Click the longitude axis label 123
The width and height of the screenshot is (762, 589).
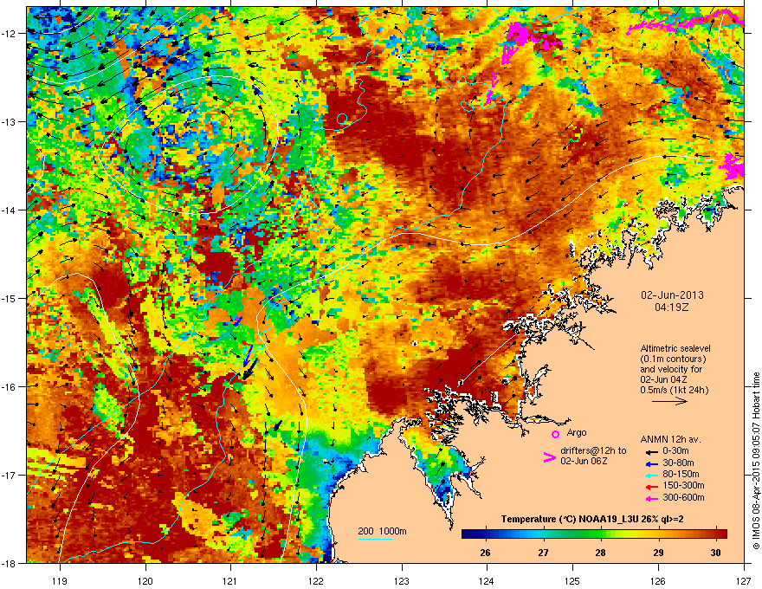(x=402, y=580)
